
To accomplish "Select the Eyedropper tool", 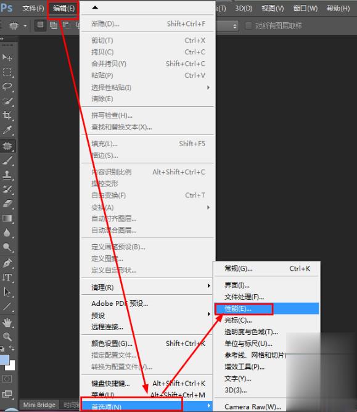I will (x=7, y=130).
